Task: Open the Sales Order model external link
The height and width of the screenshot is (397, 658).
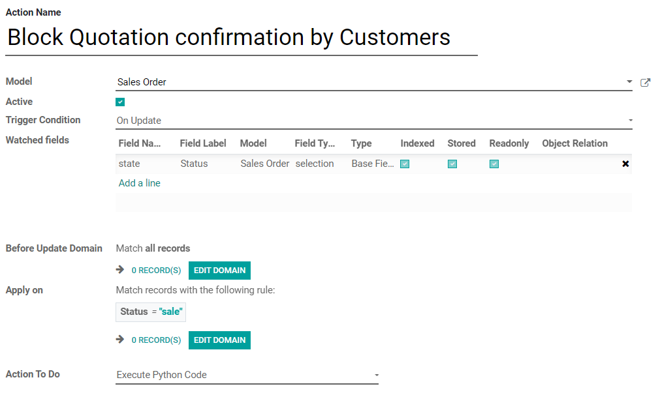Action: (x=645, y=82)
